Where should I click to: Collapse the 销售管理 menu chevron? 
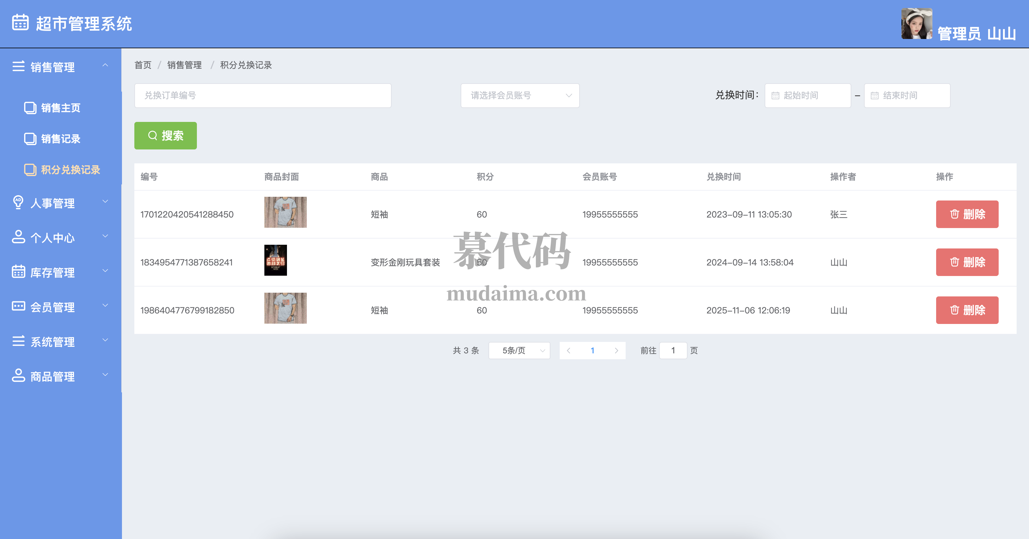pyautogui.click(x=105, y=65)
